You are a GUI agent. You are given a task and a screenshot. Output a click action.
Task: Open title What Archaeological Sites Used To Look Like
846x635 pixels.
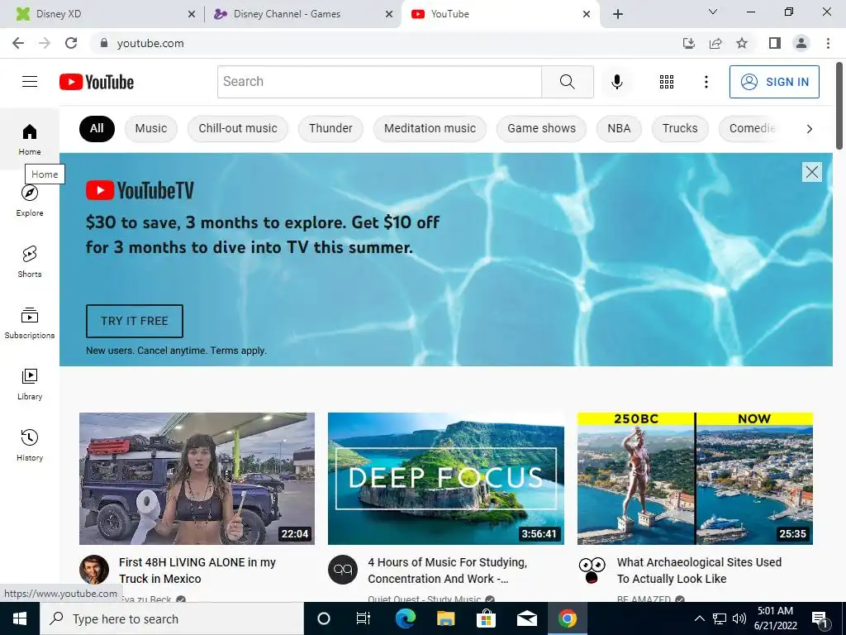(x=699, y=571)
